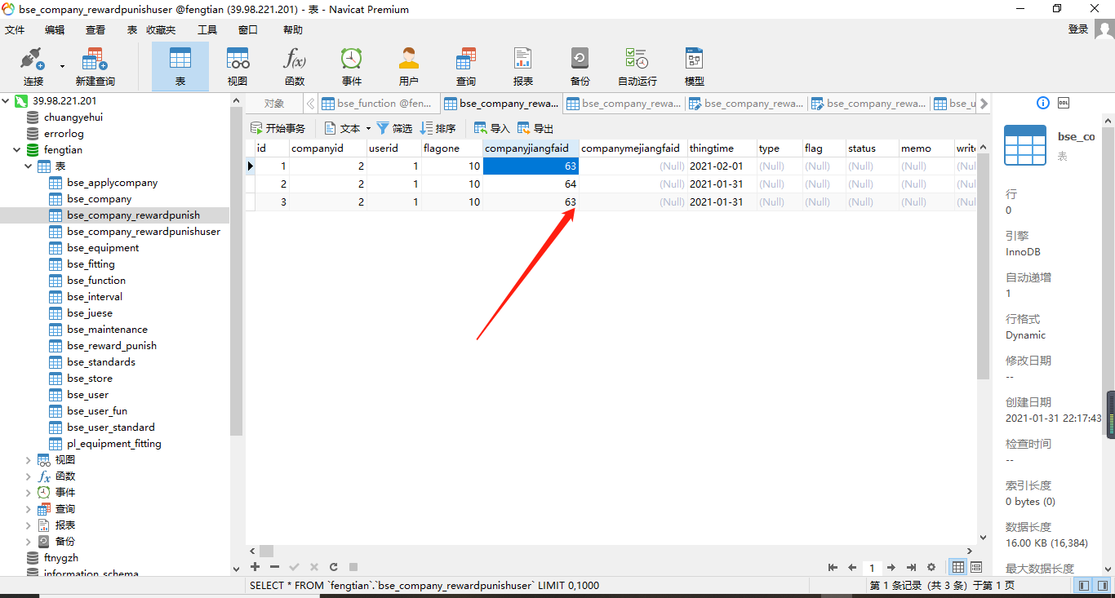This screenshot has height=598, width=1115.
Task: Switch to grid view at bottom right
Action: pyautogui.click(x=958, y=567)
